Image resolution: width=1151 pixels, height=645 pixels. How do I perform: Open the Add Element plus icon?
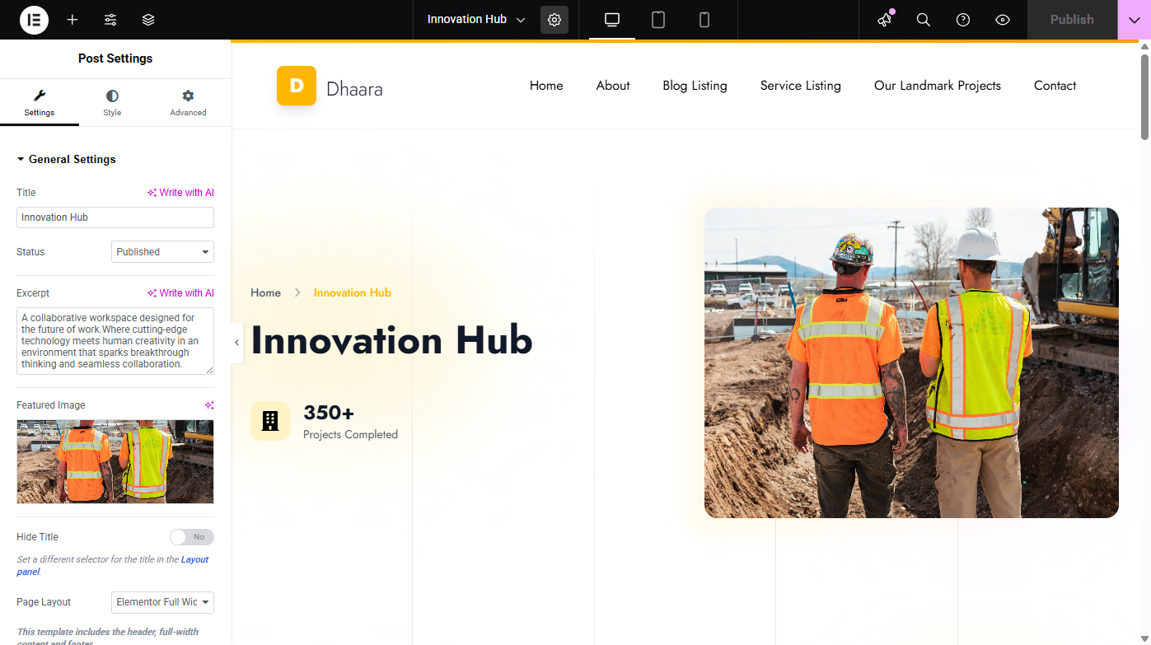73,20
